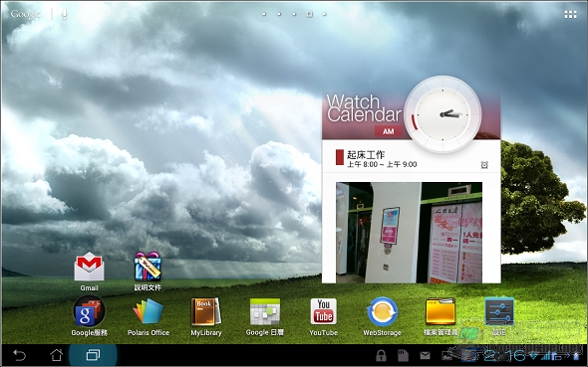Screen dimensions: 588x367
Task: Open the all apps grid
Action: [570, 14]
